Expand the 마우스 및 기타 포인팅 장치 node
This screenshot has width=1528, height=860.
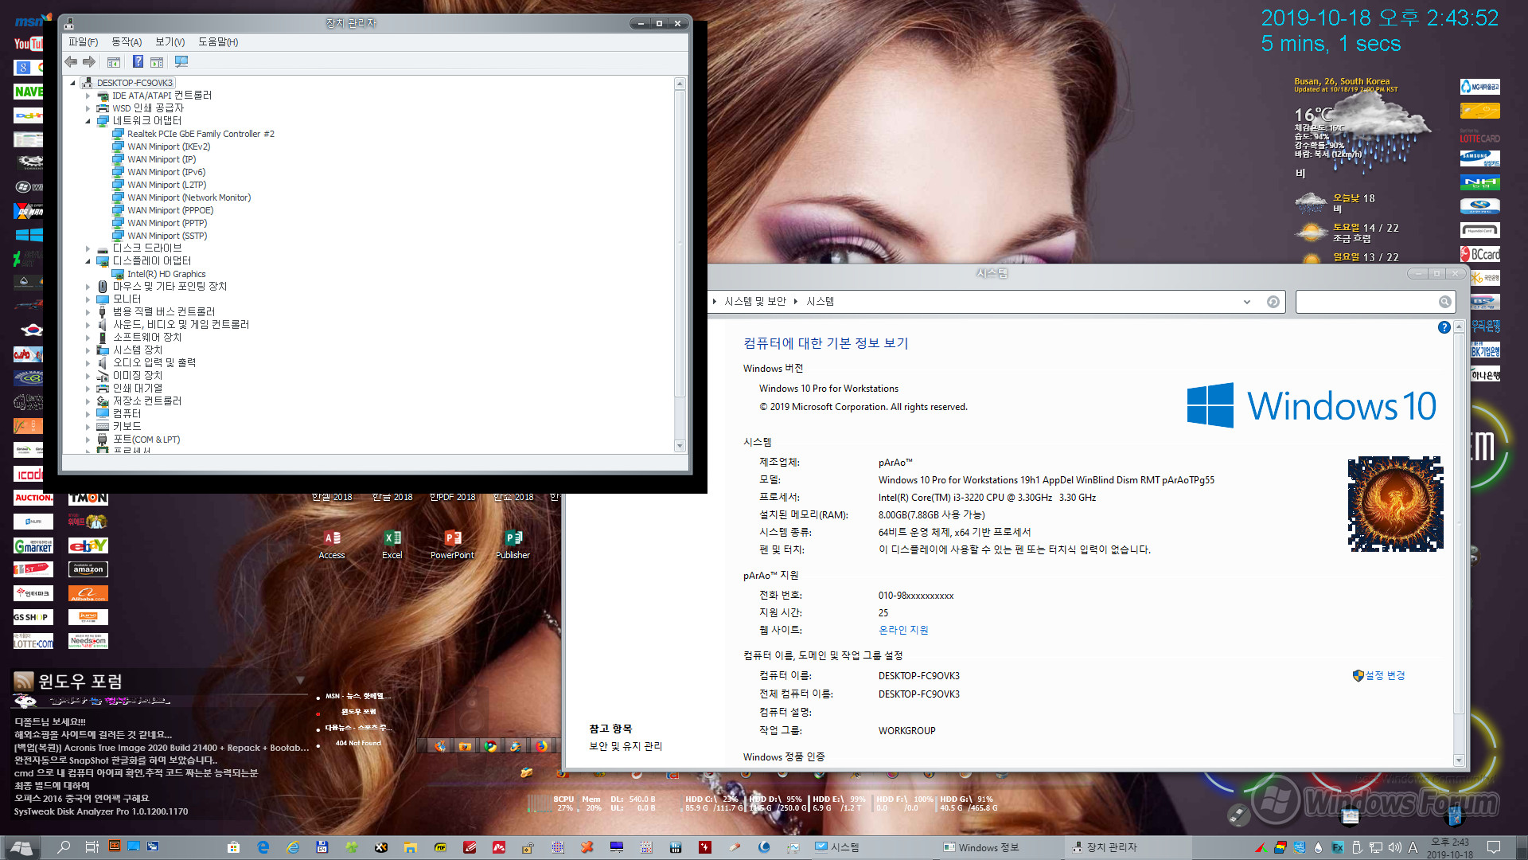pos(88,287)
